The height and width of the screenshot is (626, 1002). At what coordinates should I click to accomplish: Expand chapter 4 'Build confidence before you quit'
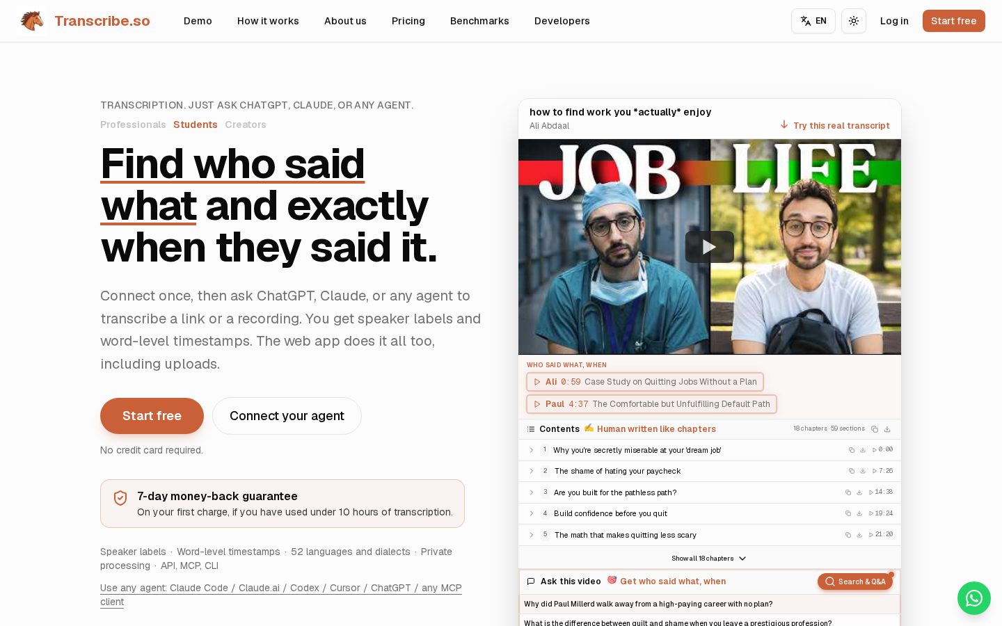[532, 513]
